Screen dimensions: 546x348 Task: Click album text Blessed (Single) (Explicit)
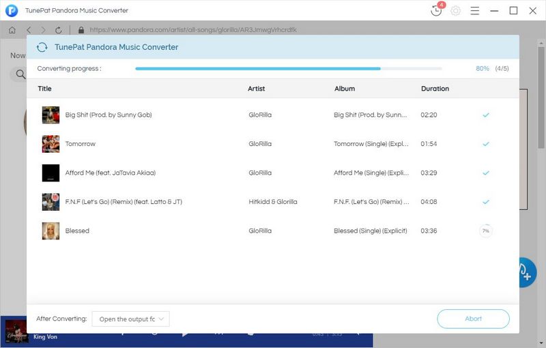coord(371,231)
